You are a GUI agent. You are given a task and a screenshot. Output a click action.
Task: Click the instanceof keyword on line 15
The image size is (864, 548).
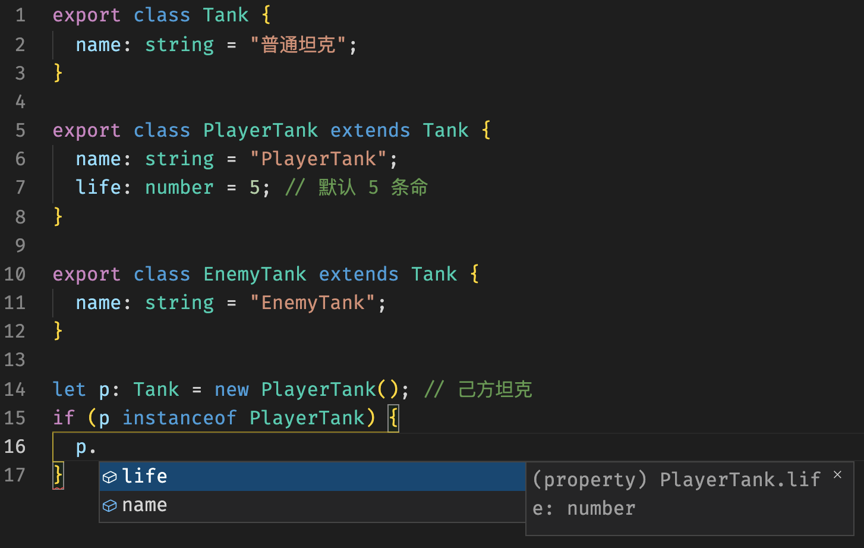(179, 418)
